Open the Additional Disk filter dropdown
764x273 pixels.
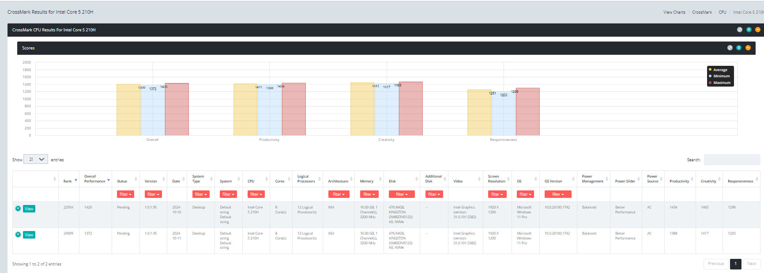coord(434,194)
